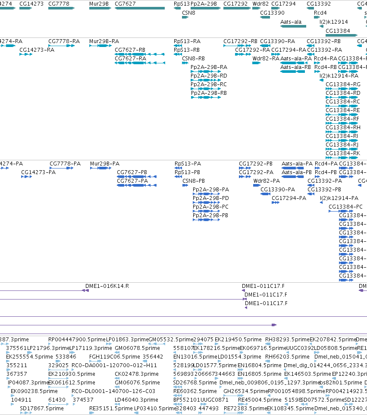This screenshot has height=415, width=367.
Task: Select EST RE60362.5prime
Action: [x=195, y=391]
